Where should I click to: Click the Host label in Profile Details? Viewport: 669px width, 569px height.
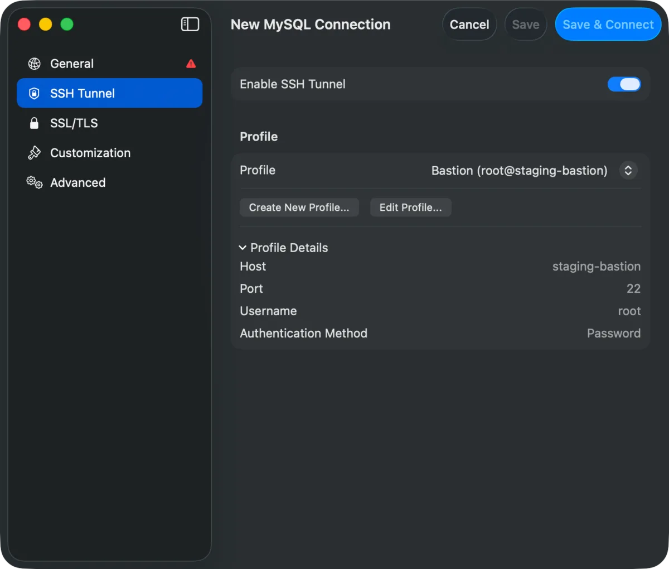253,267
